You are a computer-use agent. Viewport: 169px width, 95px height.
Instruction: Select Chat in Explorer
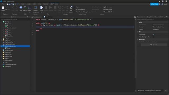click(6, 62)
